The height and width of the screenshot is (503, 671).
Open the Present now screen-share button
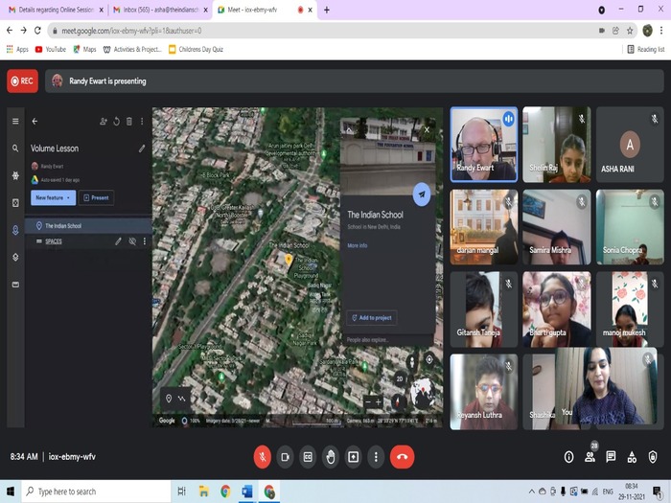click(353, 457)
